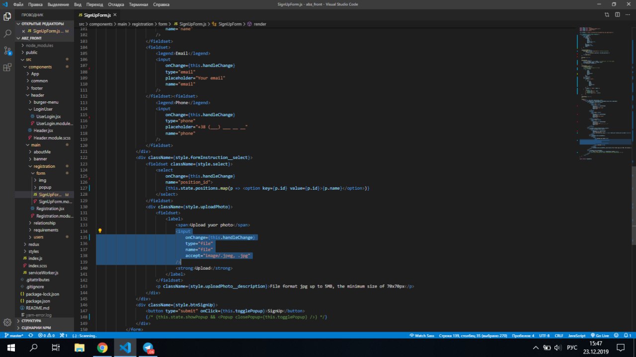Collapse the registration folder in explorer

coord(44,166)
